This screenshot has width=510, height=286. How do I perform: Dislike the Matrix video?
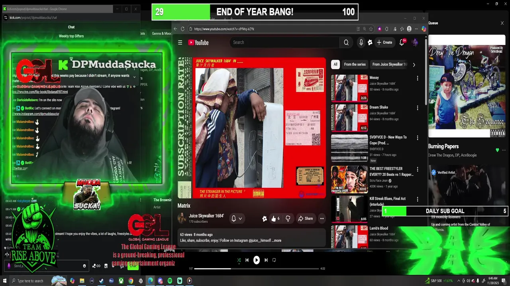(288, 218)
